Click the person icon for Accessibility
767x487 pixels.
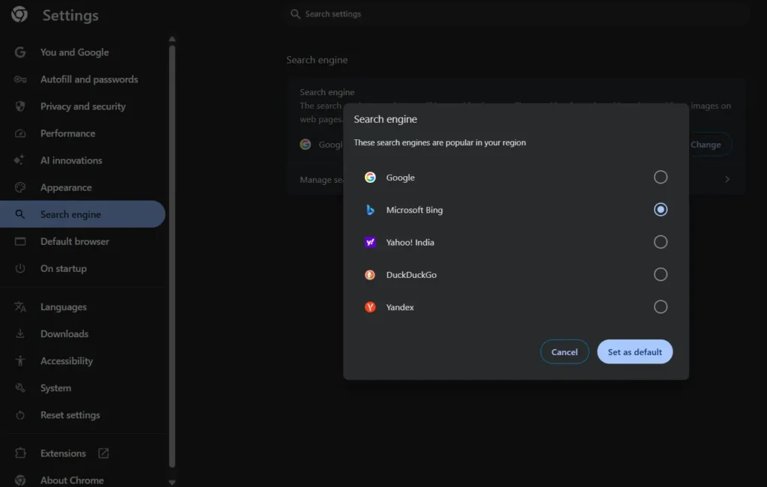[x=20, y=360]
